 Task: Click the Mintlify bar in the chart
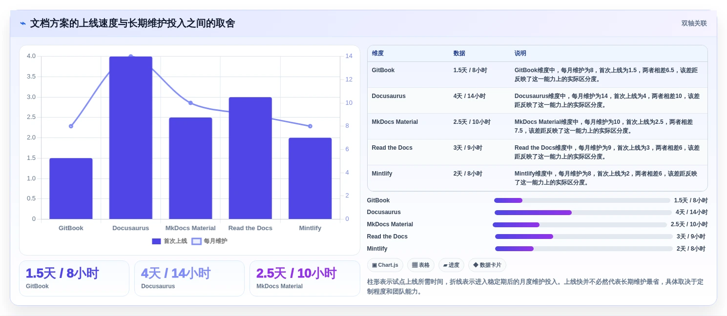coord(310,178)
